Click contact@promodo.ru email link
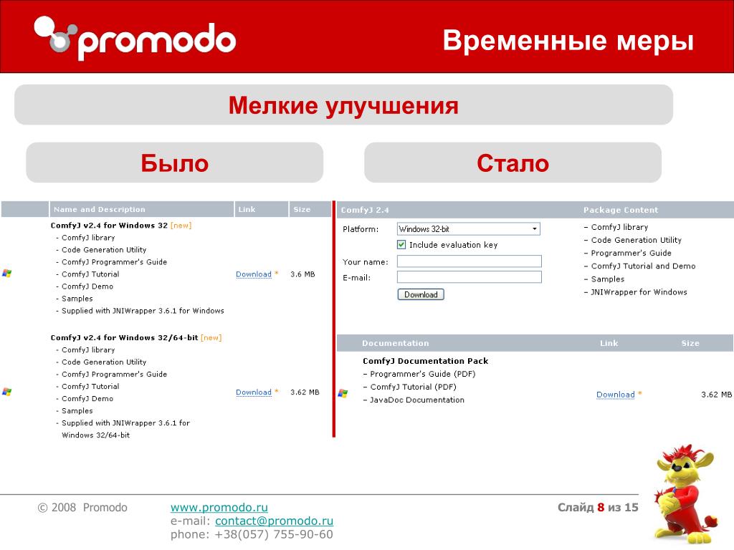Image resolution: width=734 pixels, height=550 pixels. click(274, 521)
